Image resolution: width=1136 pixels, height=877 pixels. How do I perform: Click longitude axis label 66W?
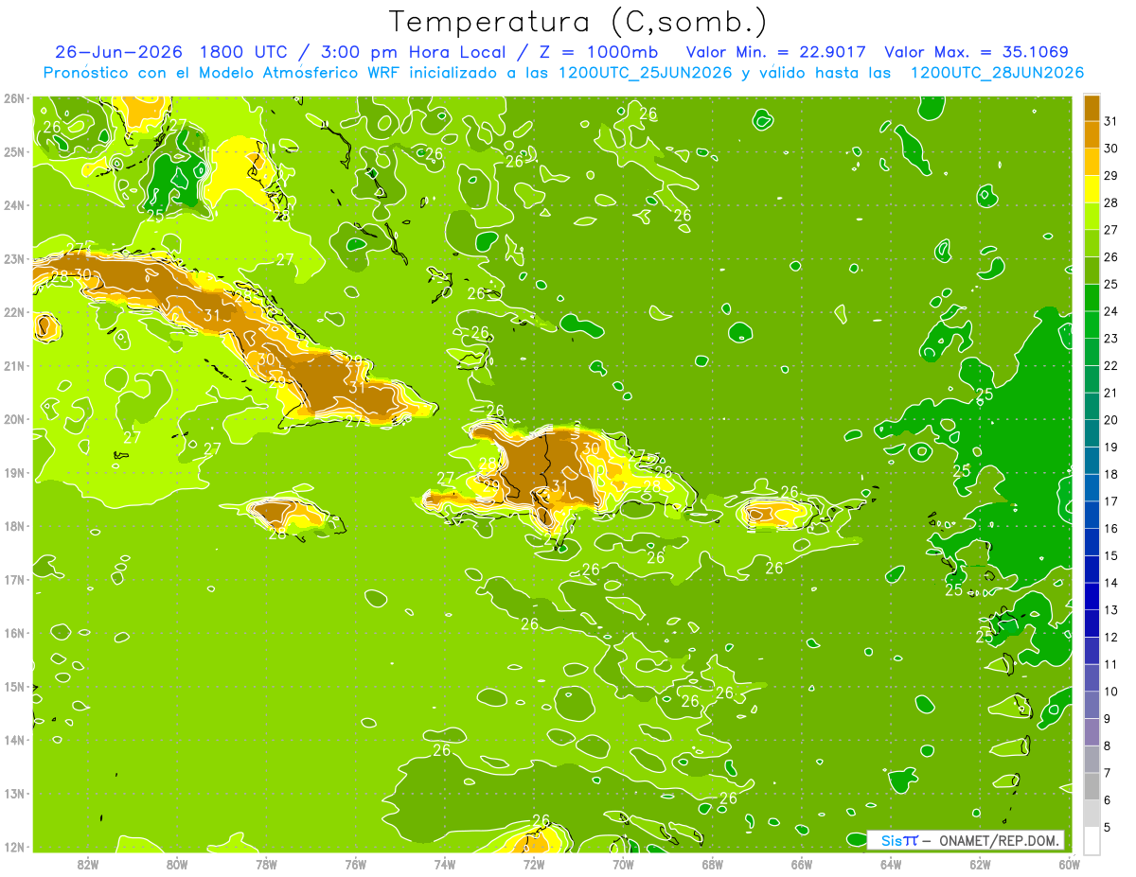pos(801,864)
